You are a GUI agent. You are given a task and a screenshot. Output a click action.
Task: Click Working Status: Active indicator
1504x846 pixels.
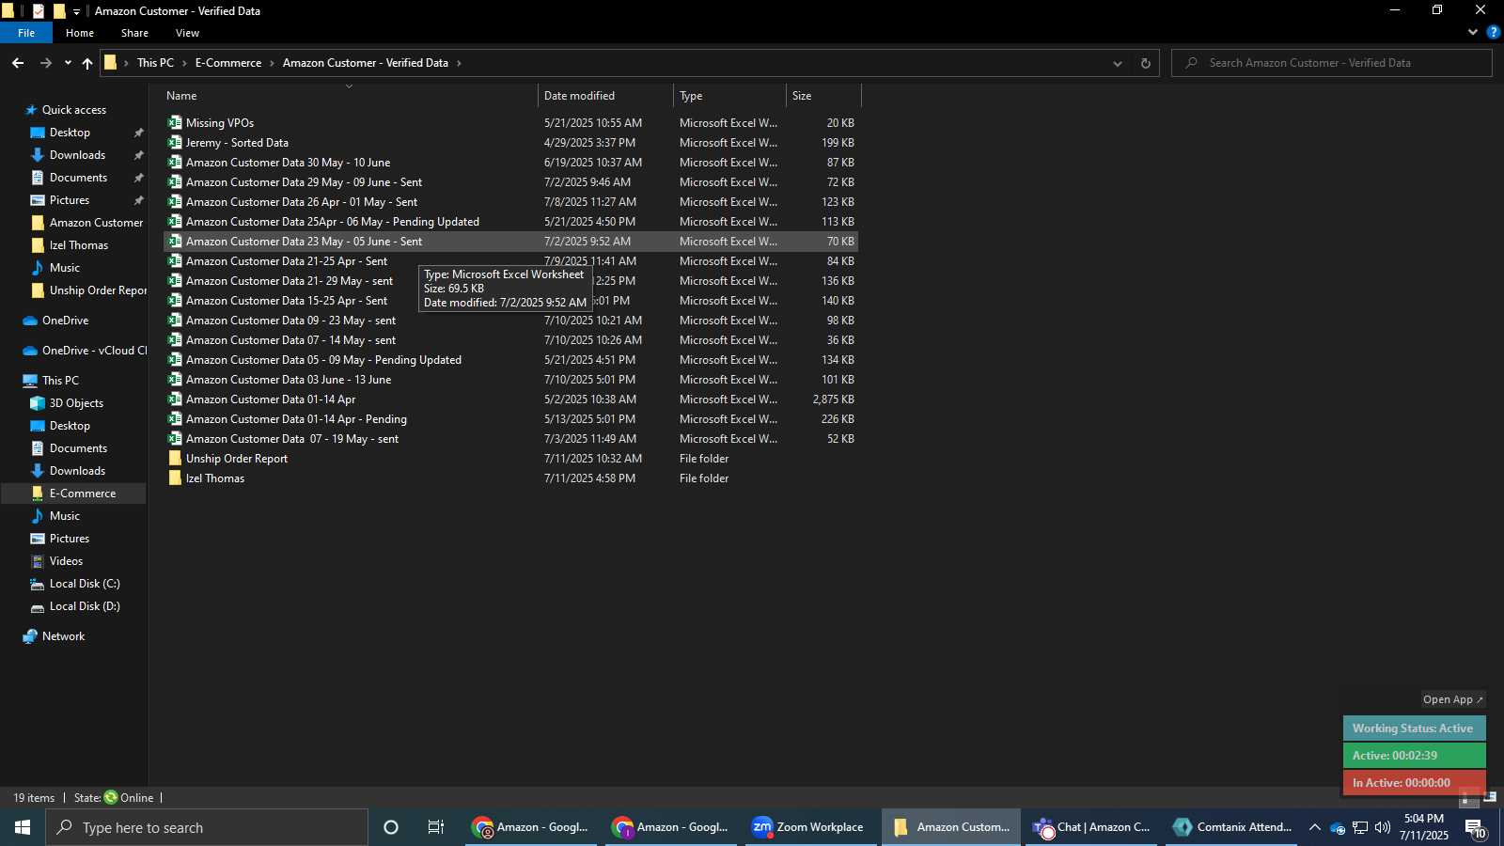point(1414,728)
